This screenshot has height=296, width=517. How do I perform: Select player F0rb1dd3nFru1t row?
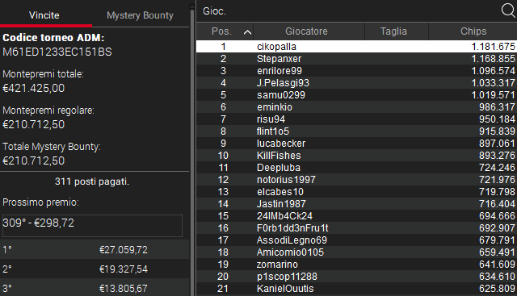[356, 227]
